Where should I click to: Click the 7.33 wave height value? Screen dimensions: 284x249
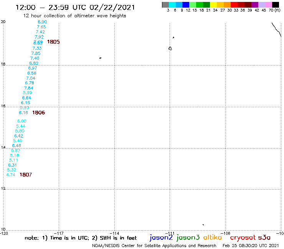pyautogui.click(x=37, y=48)
